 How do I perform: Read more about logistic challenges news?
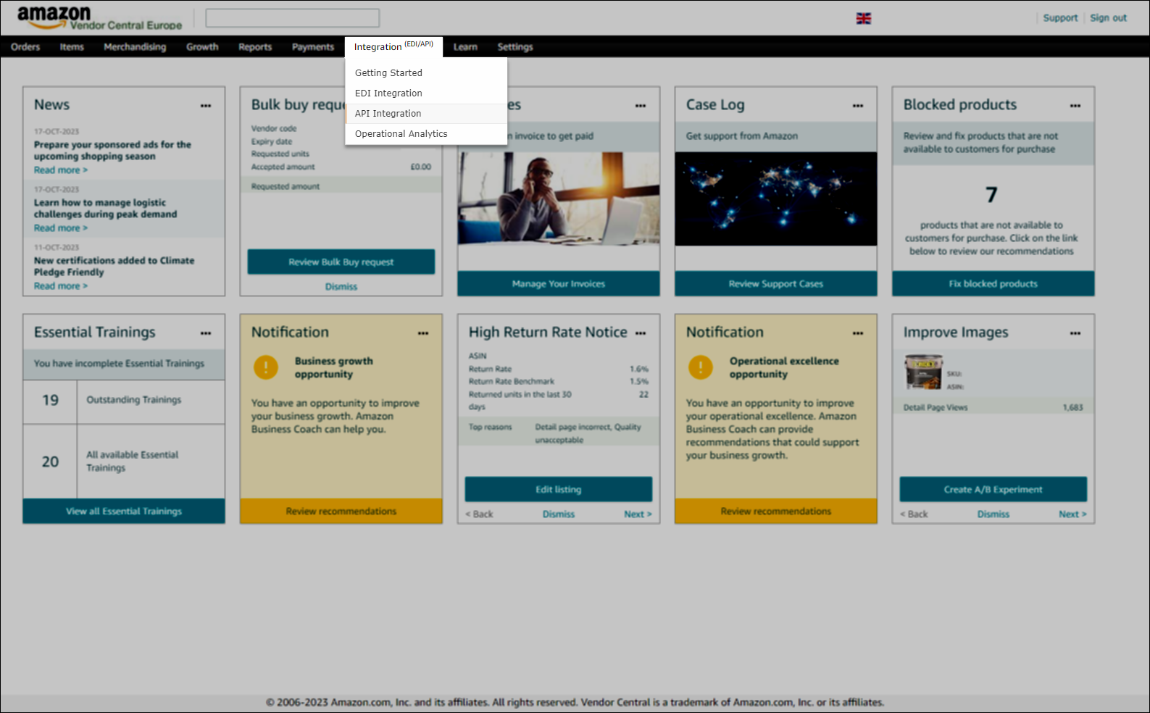tap(61, 228)
